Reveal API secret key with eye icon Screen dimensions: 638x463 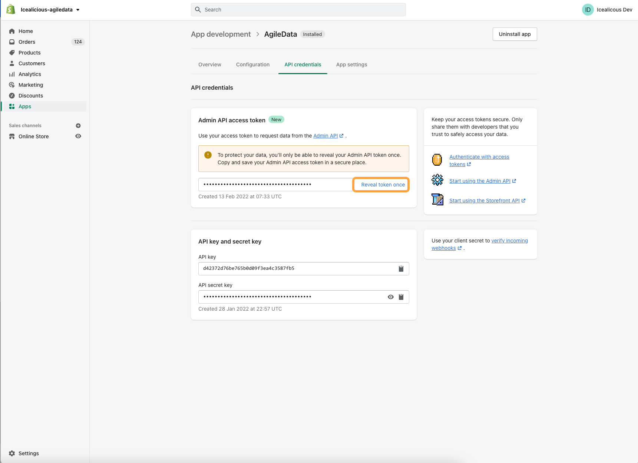click(391, 297)
